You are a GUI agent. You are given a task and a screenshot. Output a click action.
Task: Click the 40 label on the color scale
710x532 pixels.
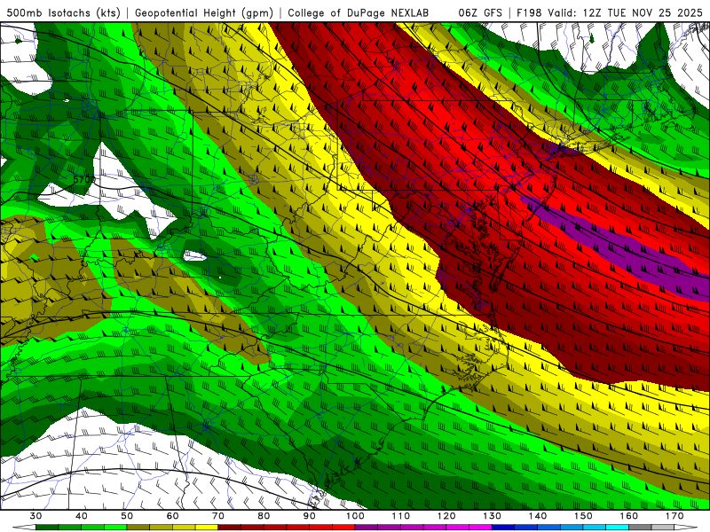tap(82, 516)
